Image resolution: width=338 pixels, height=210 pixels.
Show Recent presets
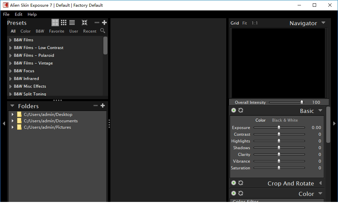tap(90, 31)
